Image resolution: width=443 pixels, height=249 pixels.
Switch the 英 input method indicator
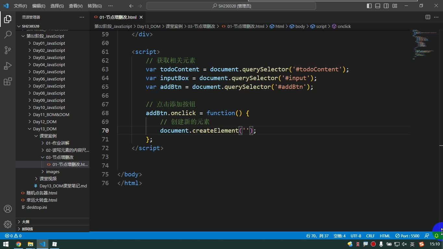412,244
